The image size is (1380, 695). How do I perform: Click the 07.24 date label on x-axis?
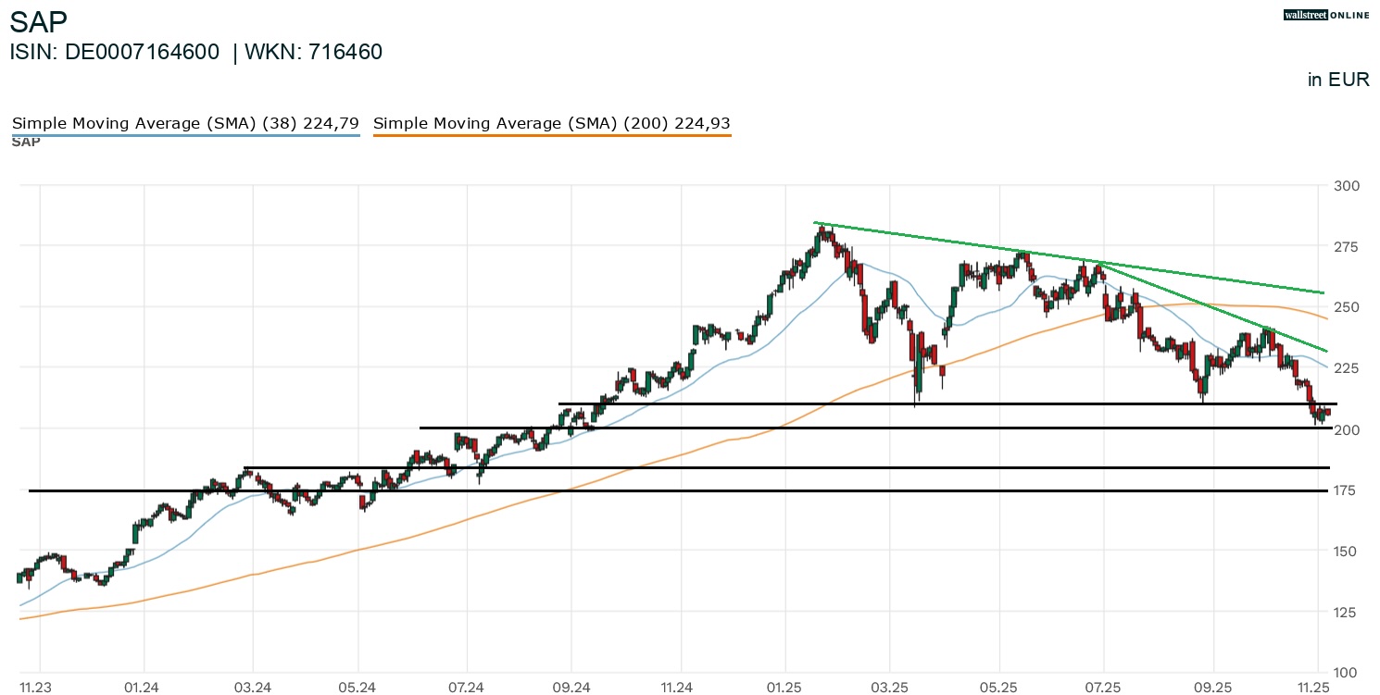pos(468,688)
